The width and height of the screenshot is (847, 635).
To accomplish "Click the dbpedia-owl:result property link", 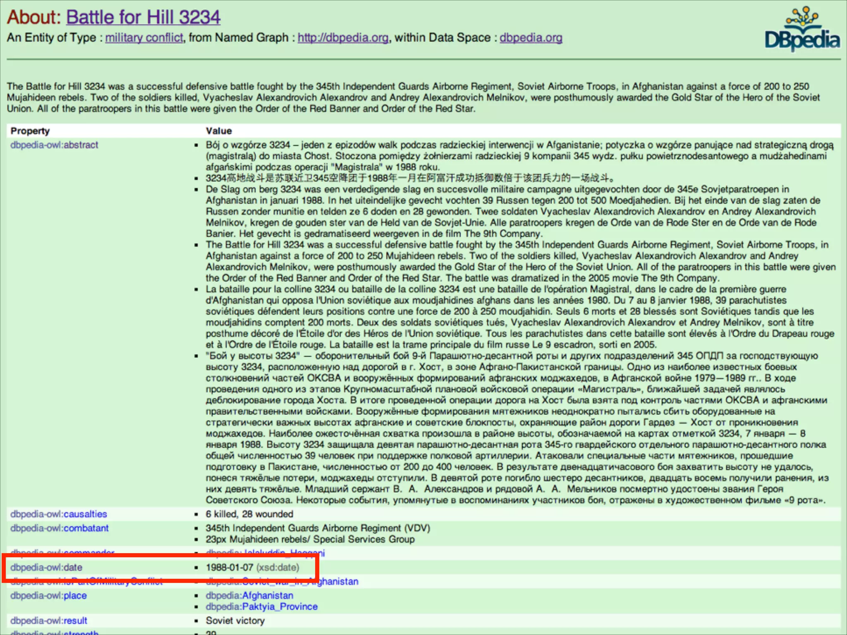I will (49, 621).
